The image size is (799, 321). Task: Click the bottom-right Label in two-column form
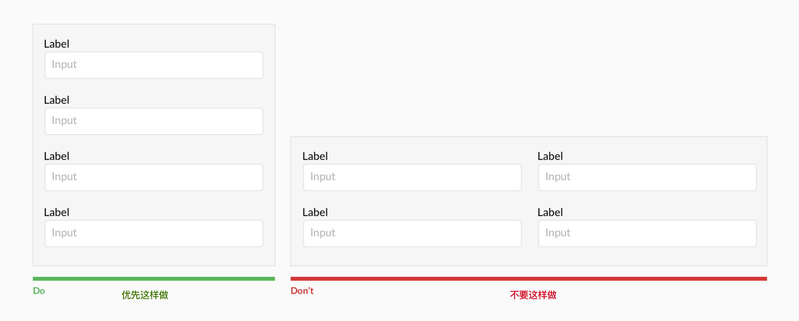(x=550, y=213)
